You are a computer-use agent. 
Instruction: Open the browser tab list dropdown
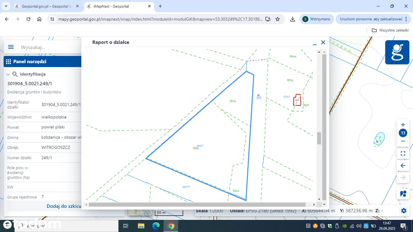(x=6, y=6)
